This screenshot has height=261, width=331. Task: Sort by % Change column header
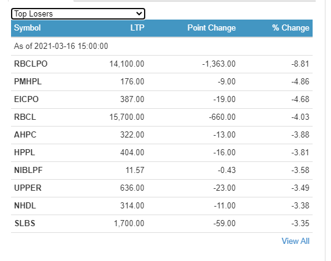click(x=291, y=28)
